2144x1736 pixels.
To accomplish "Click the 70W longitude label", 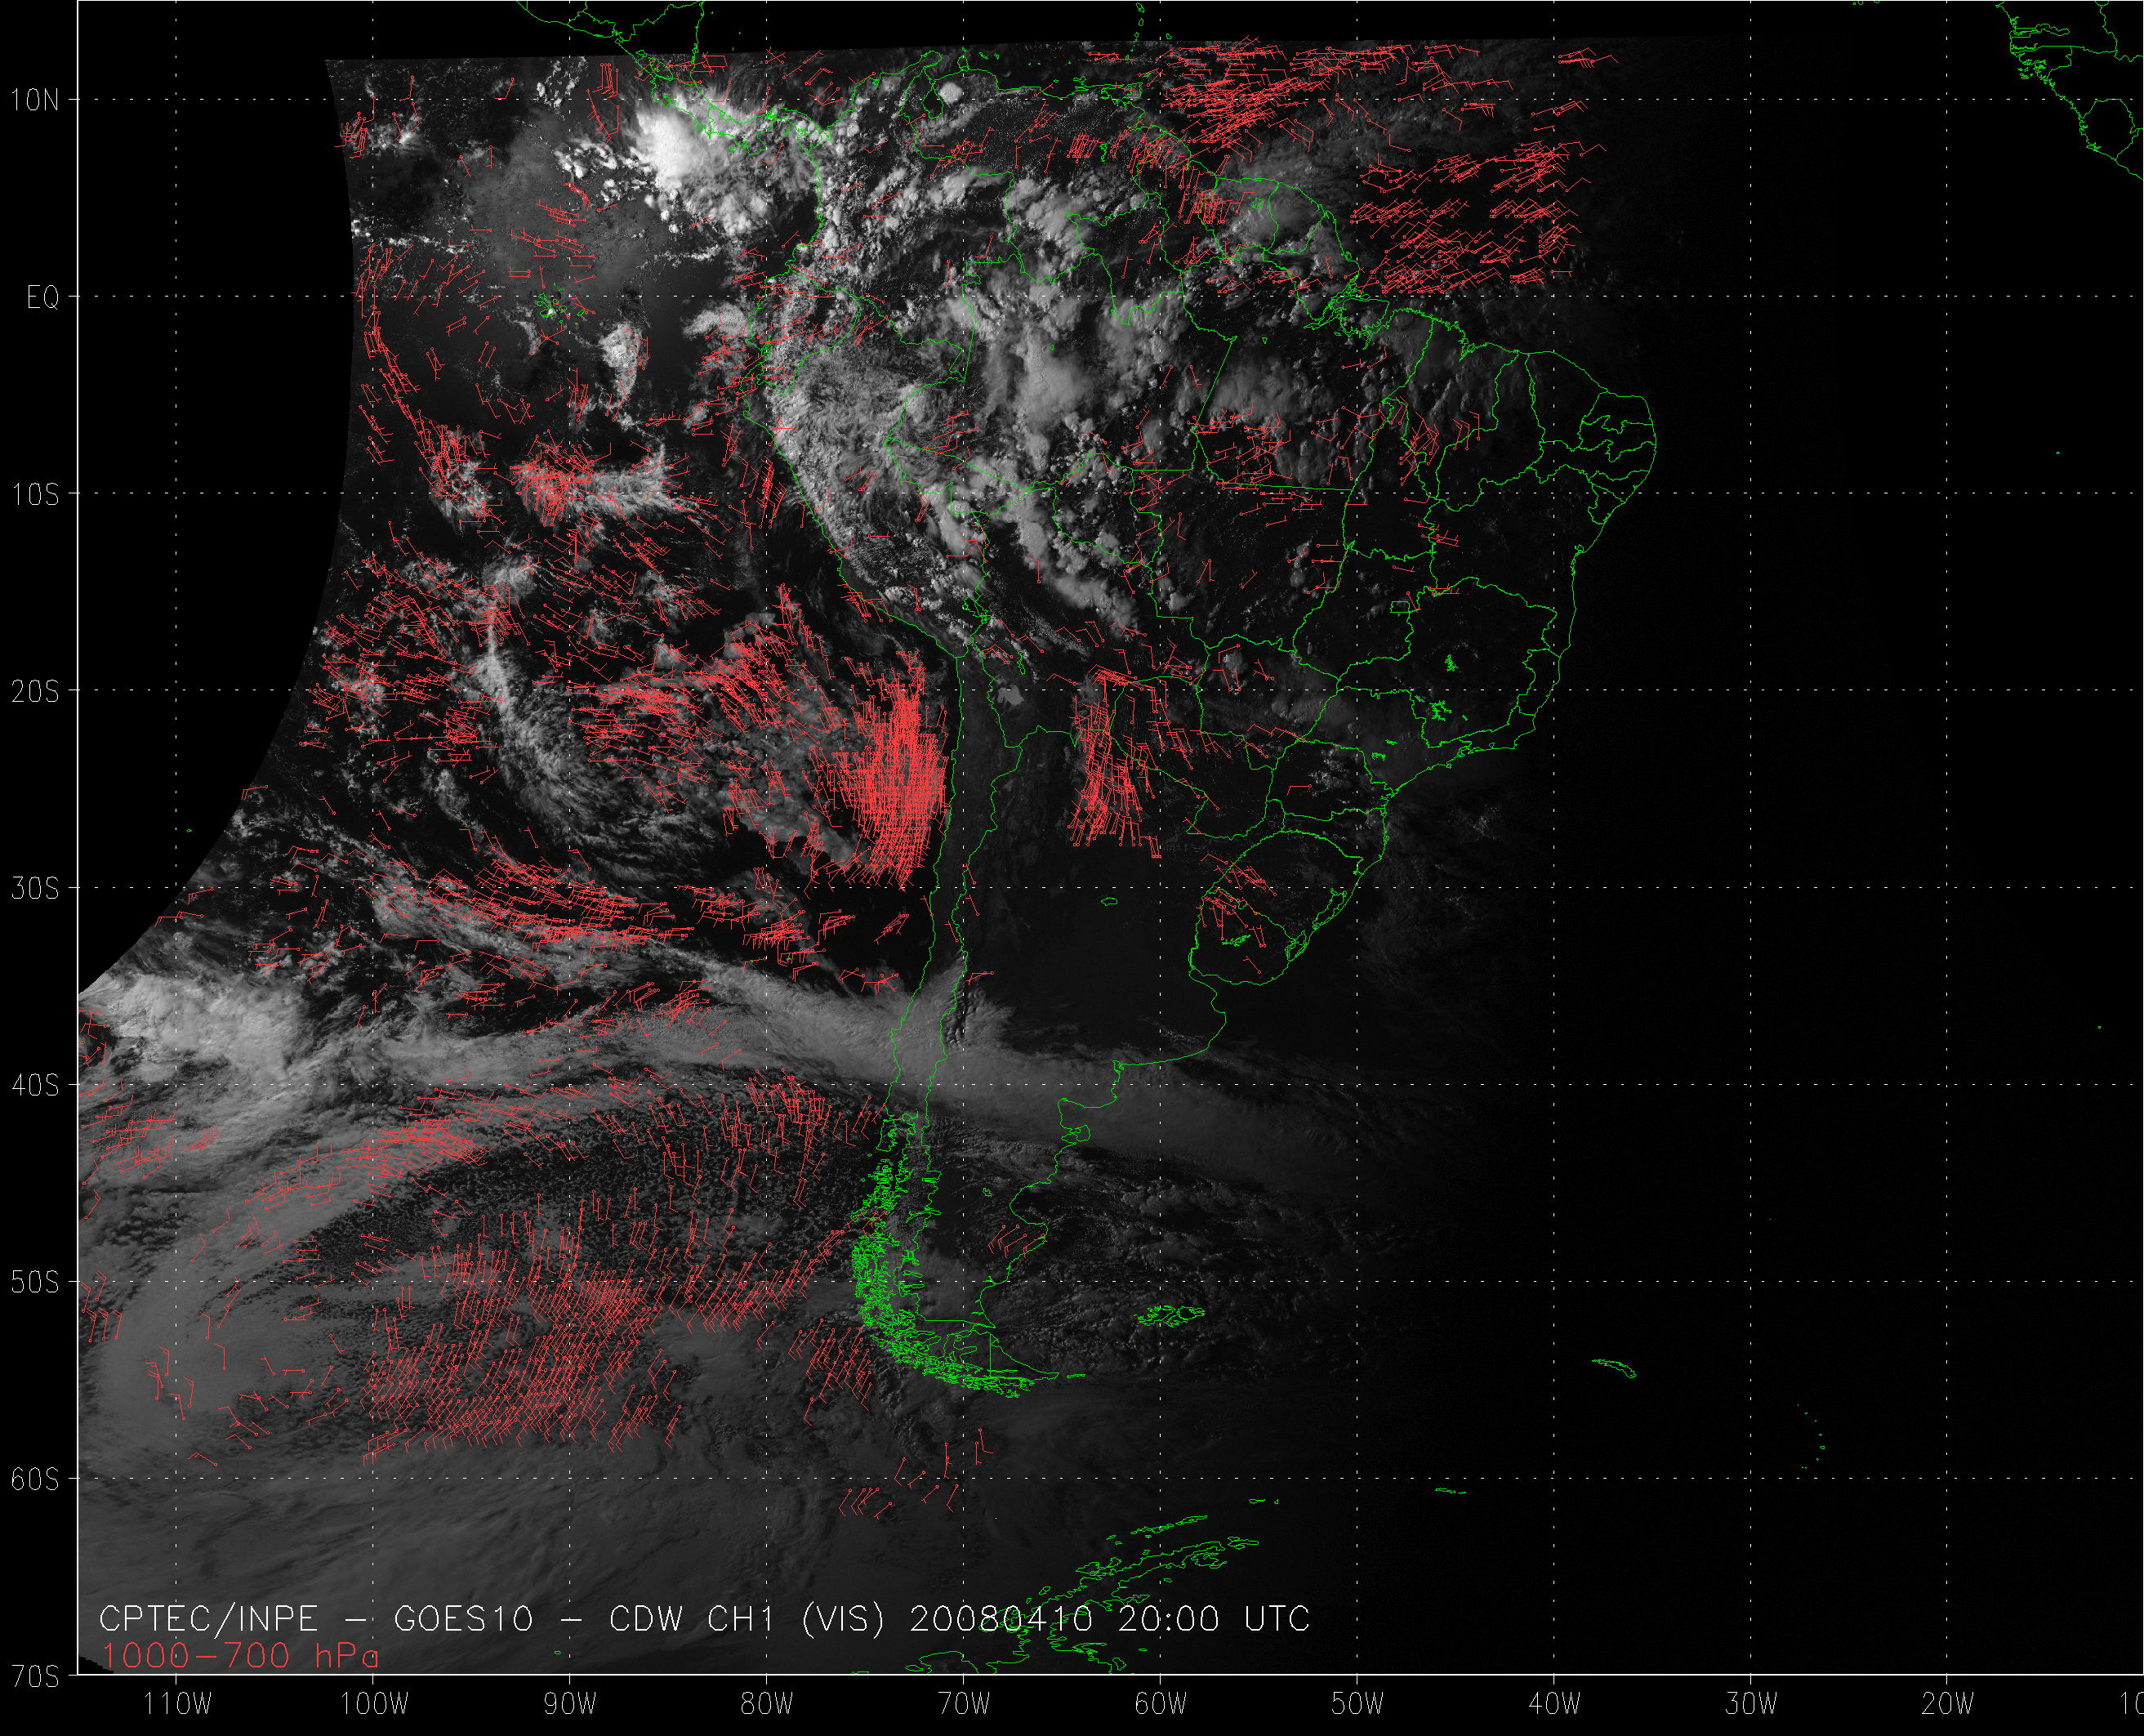I will [965, 1704].
